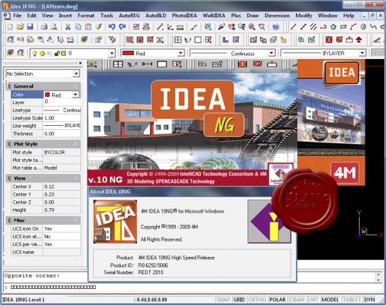Click the command window scroll up arrow

[378, 274]
